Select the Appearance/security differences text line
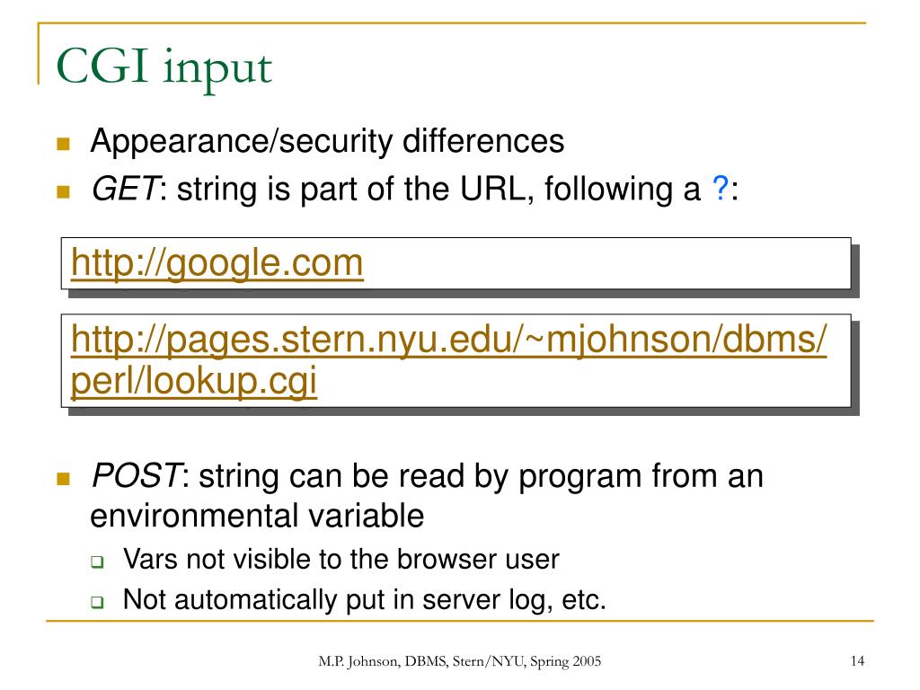The image size is (920, 690). [x=327, y=142]
